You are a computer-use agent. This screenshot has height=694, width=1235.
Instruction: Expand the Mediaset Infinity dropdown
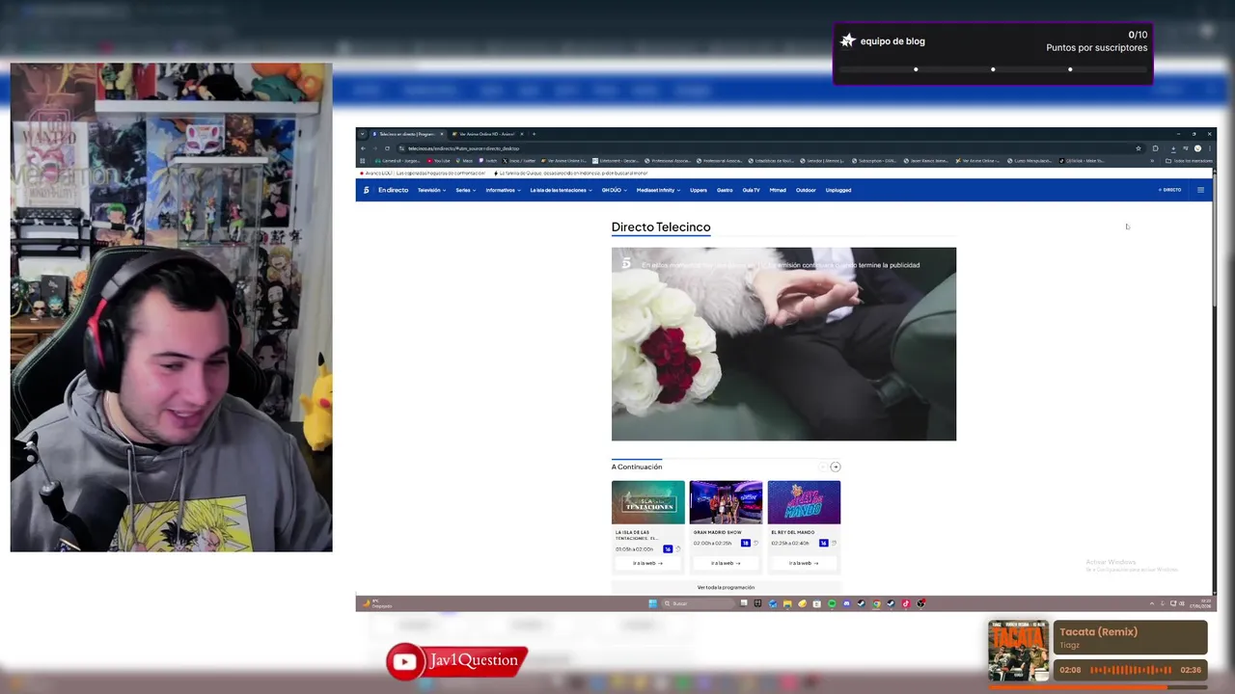658,190
